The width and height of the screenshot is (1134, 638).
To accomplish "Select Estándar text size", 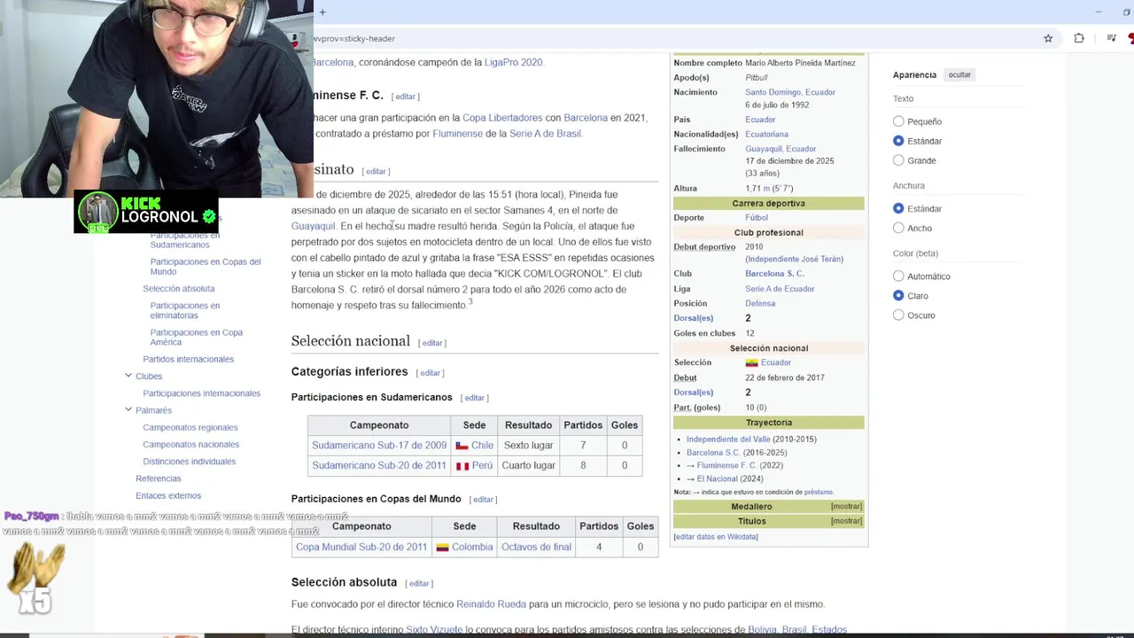I will pyautogui.click(x=898, y=141).
